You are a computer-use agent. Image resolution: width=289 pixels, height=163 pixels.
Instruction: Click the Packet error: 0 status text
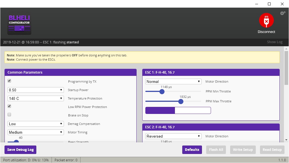66,160
